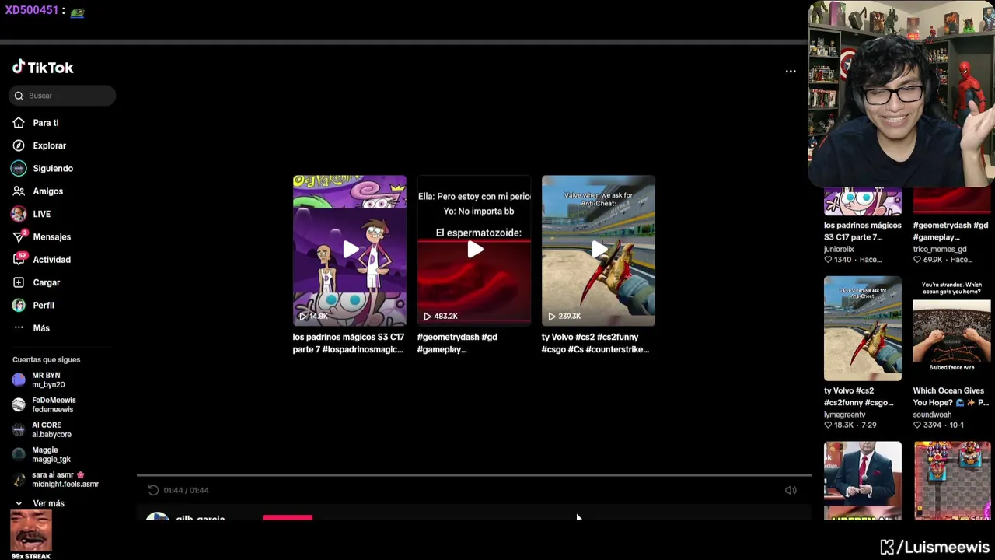The image size is (995, 560).
Task: Click the TikTok logo
Action: tap(43, 68)
